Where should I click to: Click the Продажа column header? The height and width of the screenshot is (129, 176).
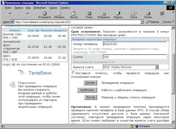[x=60, y=30]
